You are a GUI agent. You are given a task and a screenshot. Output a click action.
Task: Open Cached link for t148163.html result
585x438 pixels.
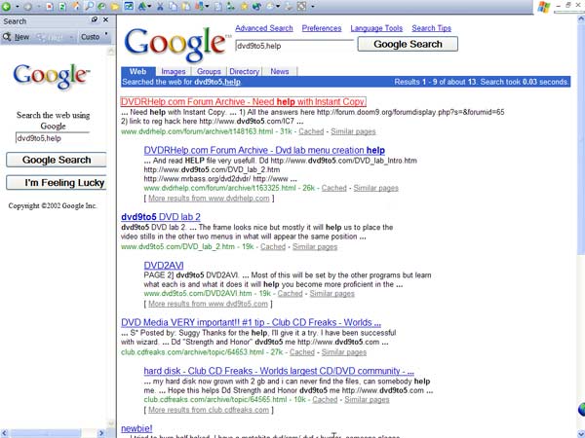click(311, 131)
